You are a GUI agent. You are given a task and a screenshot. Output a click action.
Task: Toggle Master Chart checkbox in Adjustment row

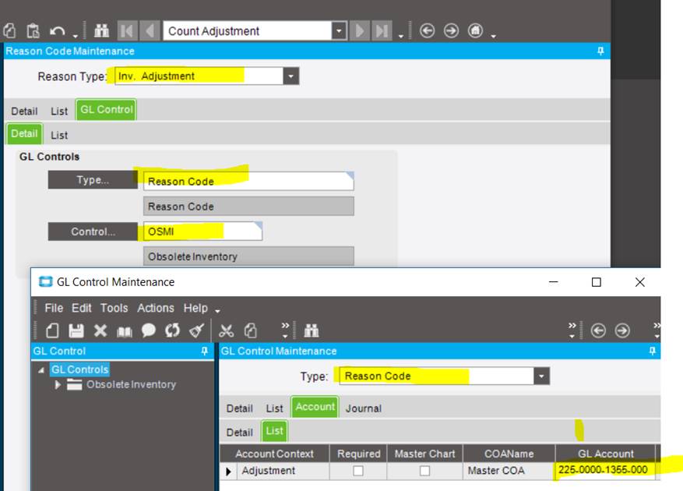point(424,471)
